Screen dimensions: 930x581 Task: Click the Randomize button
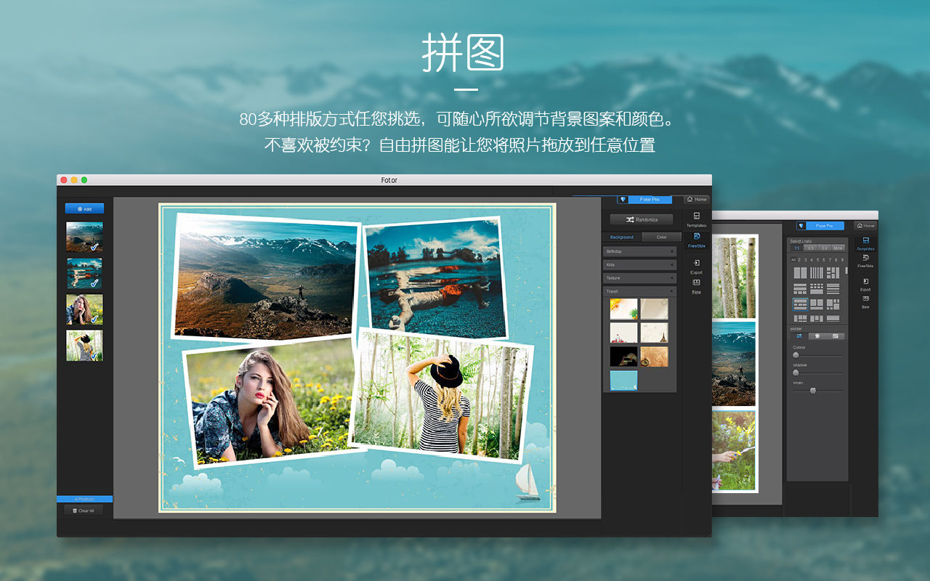[x=641, y=219]
